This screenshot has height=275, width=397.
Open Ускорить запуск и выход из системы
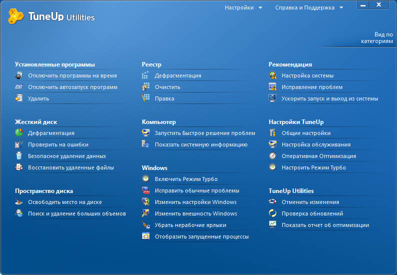coord(330,98)
